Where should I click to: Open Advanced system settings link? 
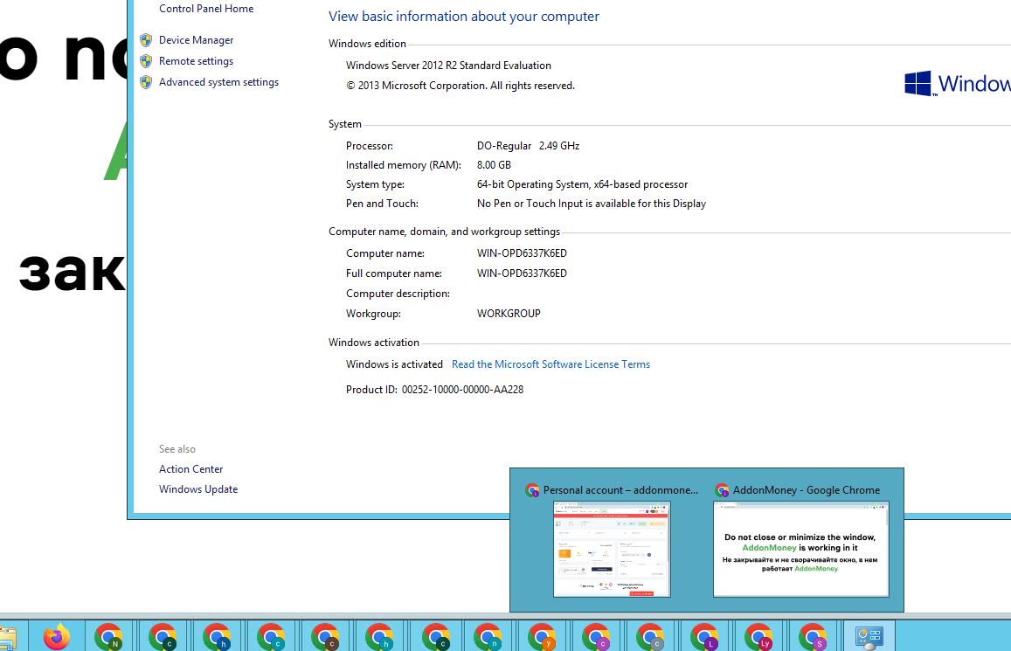coord(218,82)
